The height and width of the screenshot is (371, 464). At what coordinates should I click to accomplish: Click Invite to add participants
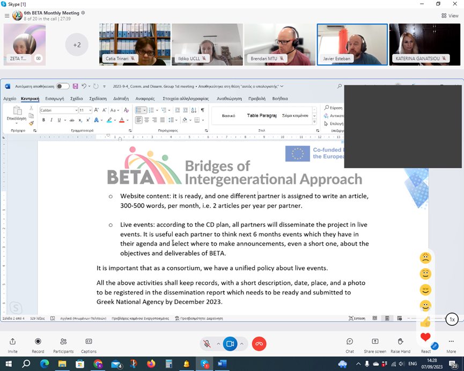point(12,344)
